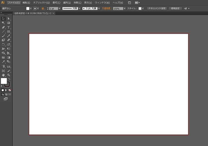
Task: Select the Mesh tool
Action: coord(3,58)
